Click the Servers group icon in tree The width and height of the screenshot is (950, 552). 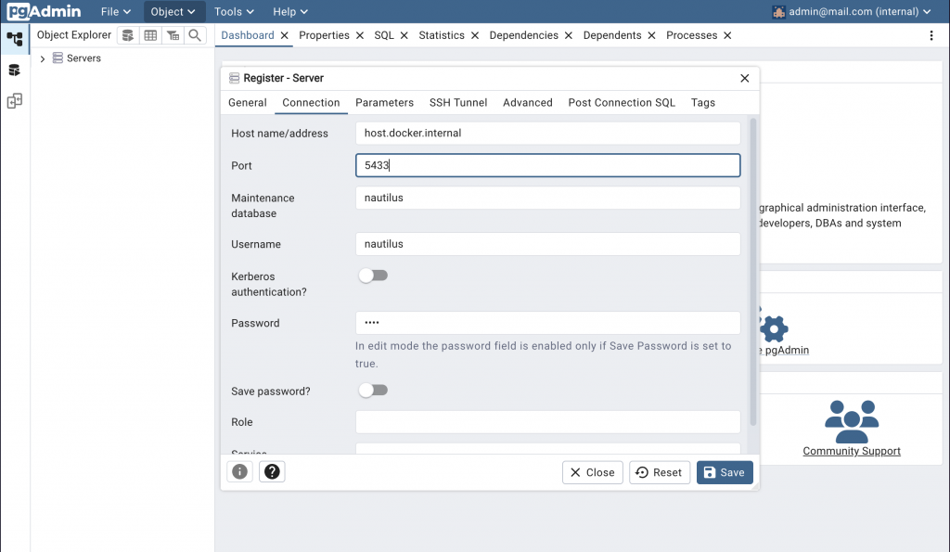pyautogui.click(x=58, y=58)
